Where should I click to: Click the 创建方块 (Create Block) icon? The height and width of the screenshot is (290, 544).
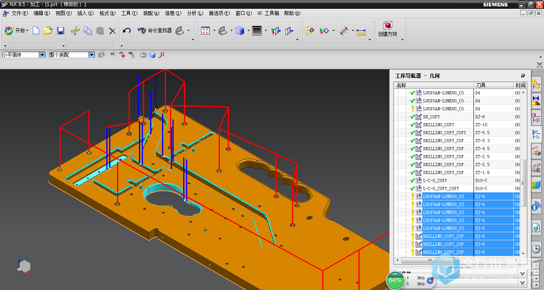pyautogui.click(x=387, y=29)
